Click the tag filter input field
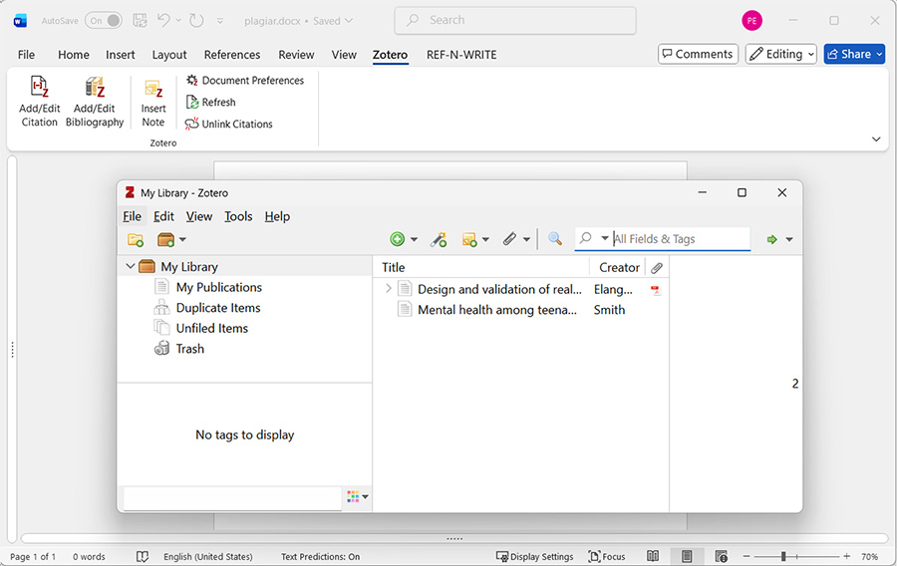This screenshot has width=897, height=566. (232, 498)
